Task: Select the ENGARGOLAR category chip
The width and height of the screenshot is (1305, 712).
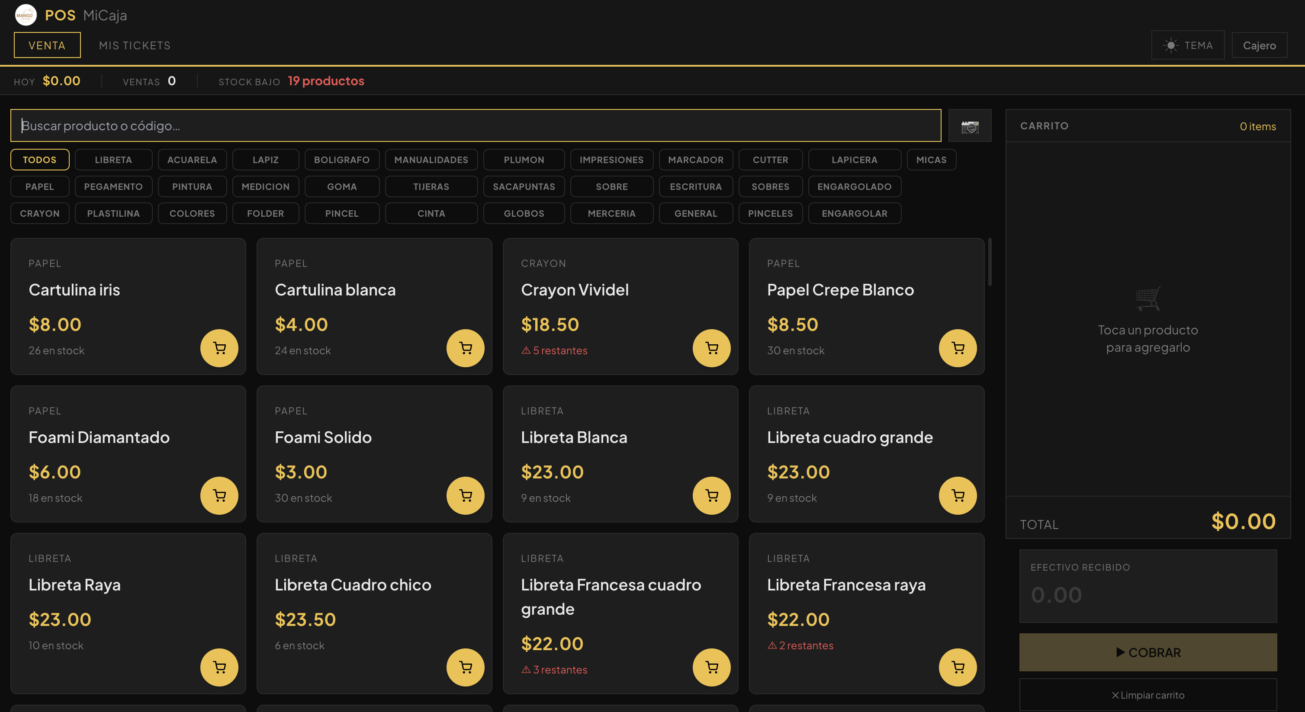Action: click(x=855, y=213)
